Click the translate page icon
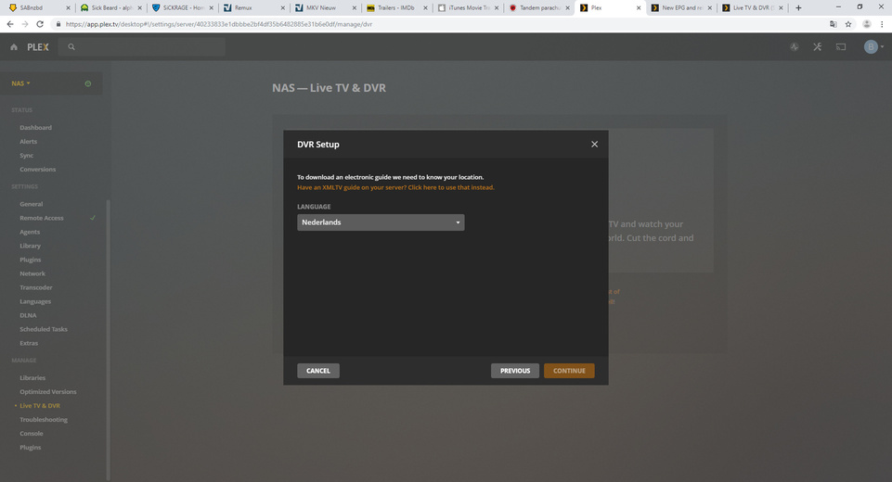 click(x=834, y=24)
